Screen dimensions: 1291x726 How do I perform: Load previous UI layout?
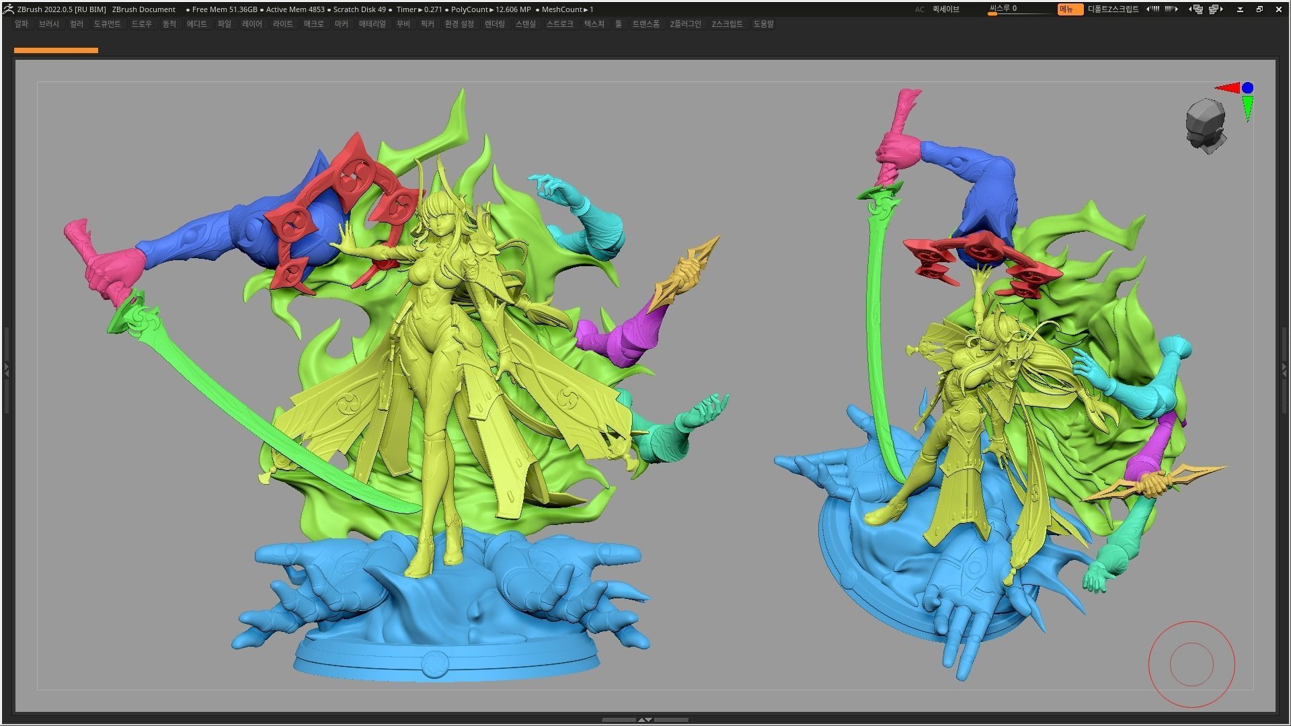click(1196, 9)
